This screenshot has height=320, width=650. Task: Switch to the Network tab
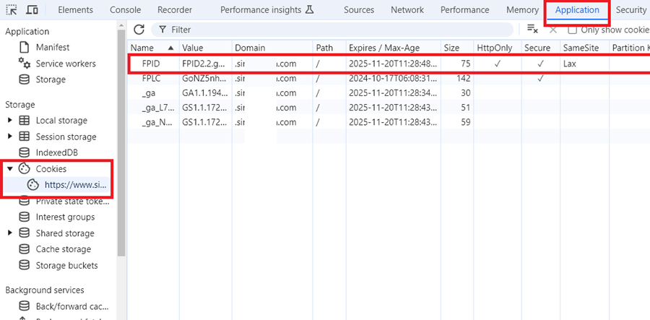(407, 10)
